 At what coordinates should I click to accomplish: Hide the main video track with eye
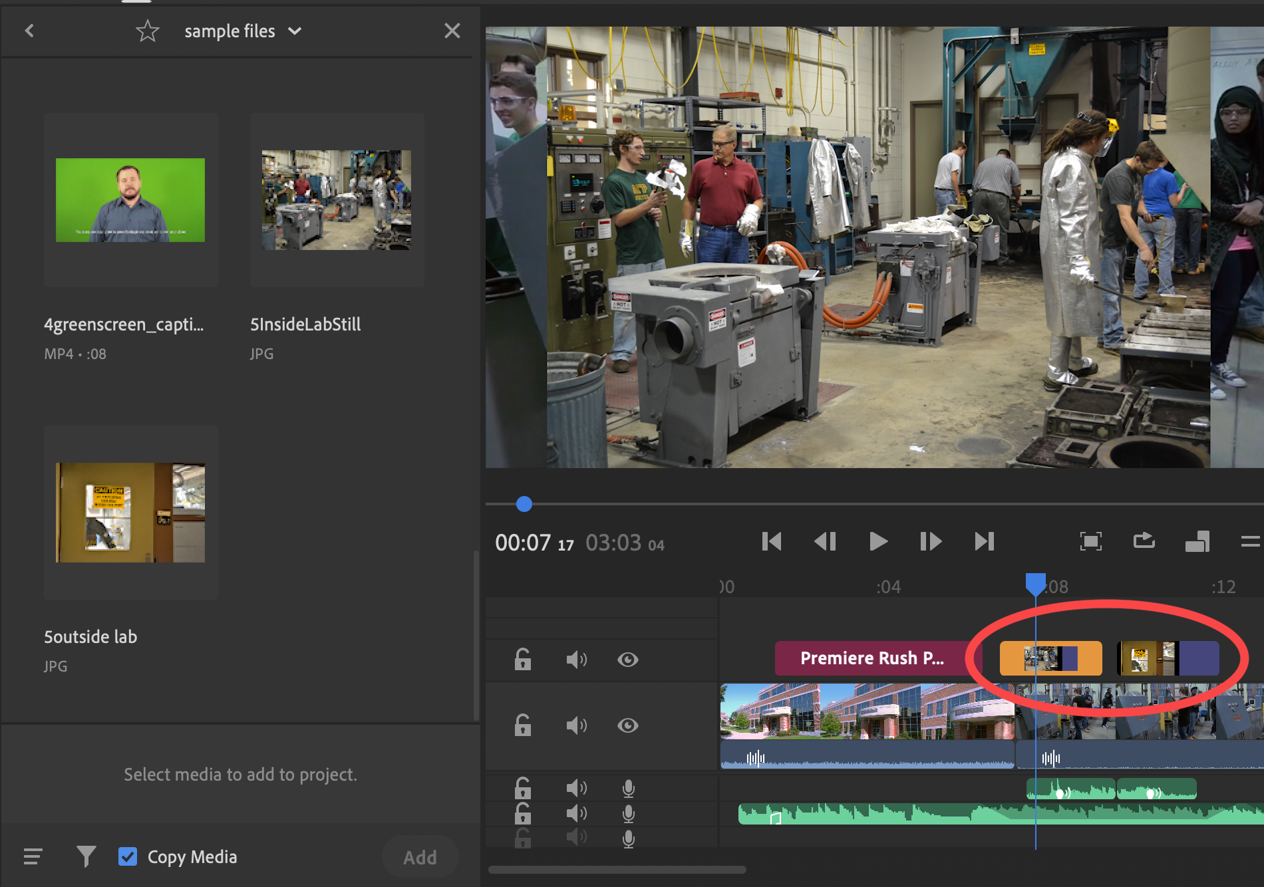(628, 725)
